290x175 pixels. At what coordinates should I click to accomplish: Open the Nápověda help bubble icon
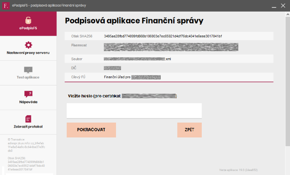pos(28,94)
